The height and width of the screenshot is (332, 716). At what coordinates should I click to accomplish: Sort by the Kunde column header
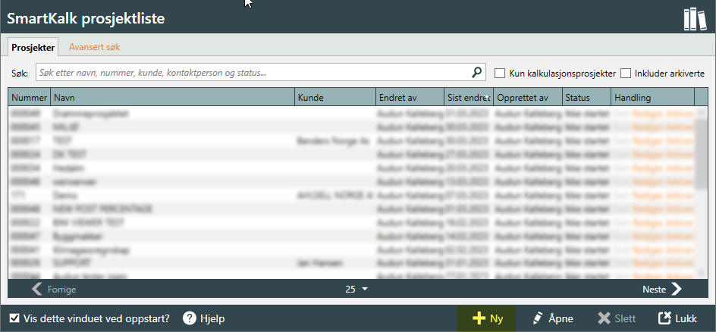(334, 97)
